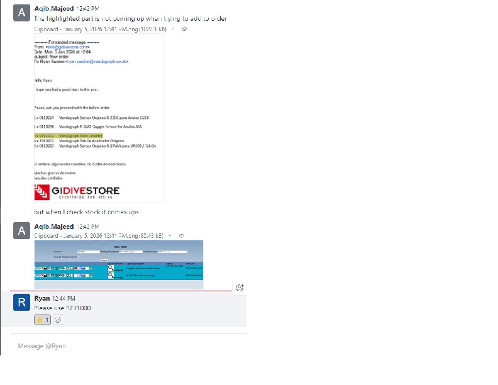Add a reaction next to the victory emoji pill
498x385 pixels.
coord(58,320)
